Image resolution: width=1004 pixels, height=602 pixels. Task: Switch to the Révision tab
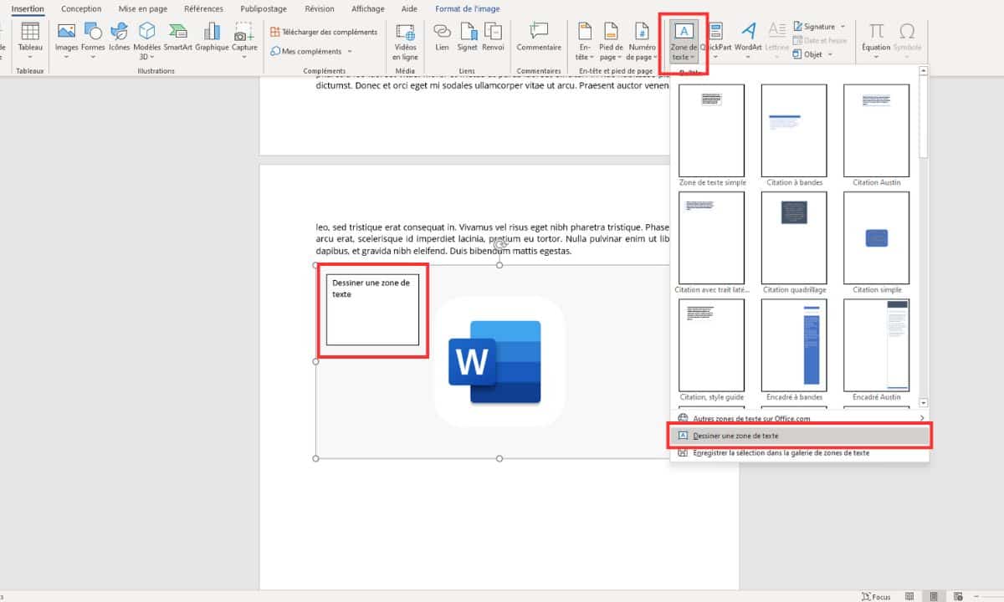(x=320, y=8)
